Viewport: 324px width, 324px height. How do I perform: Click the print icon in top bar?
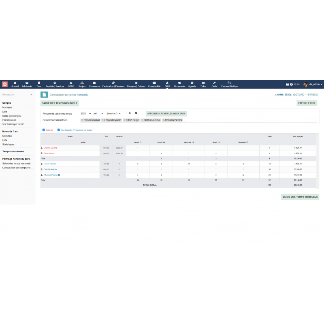(x=288, y=85)
